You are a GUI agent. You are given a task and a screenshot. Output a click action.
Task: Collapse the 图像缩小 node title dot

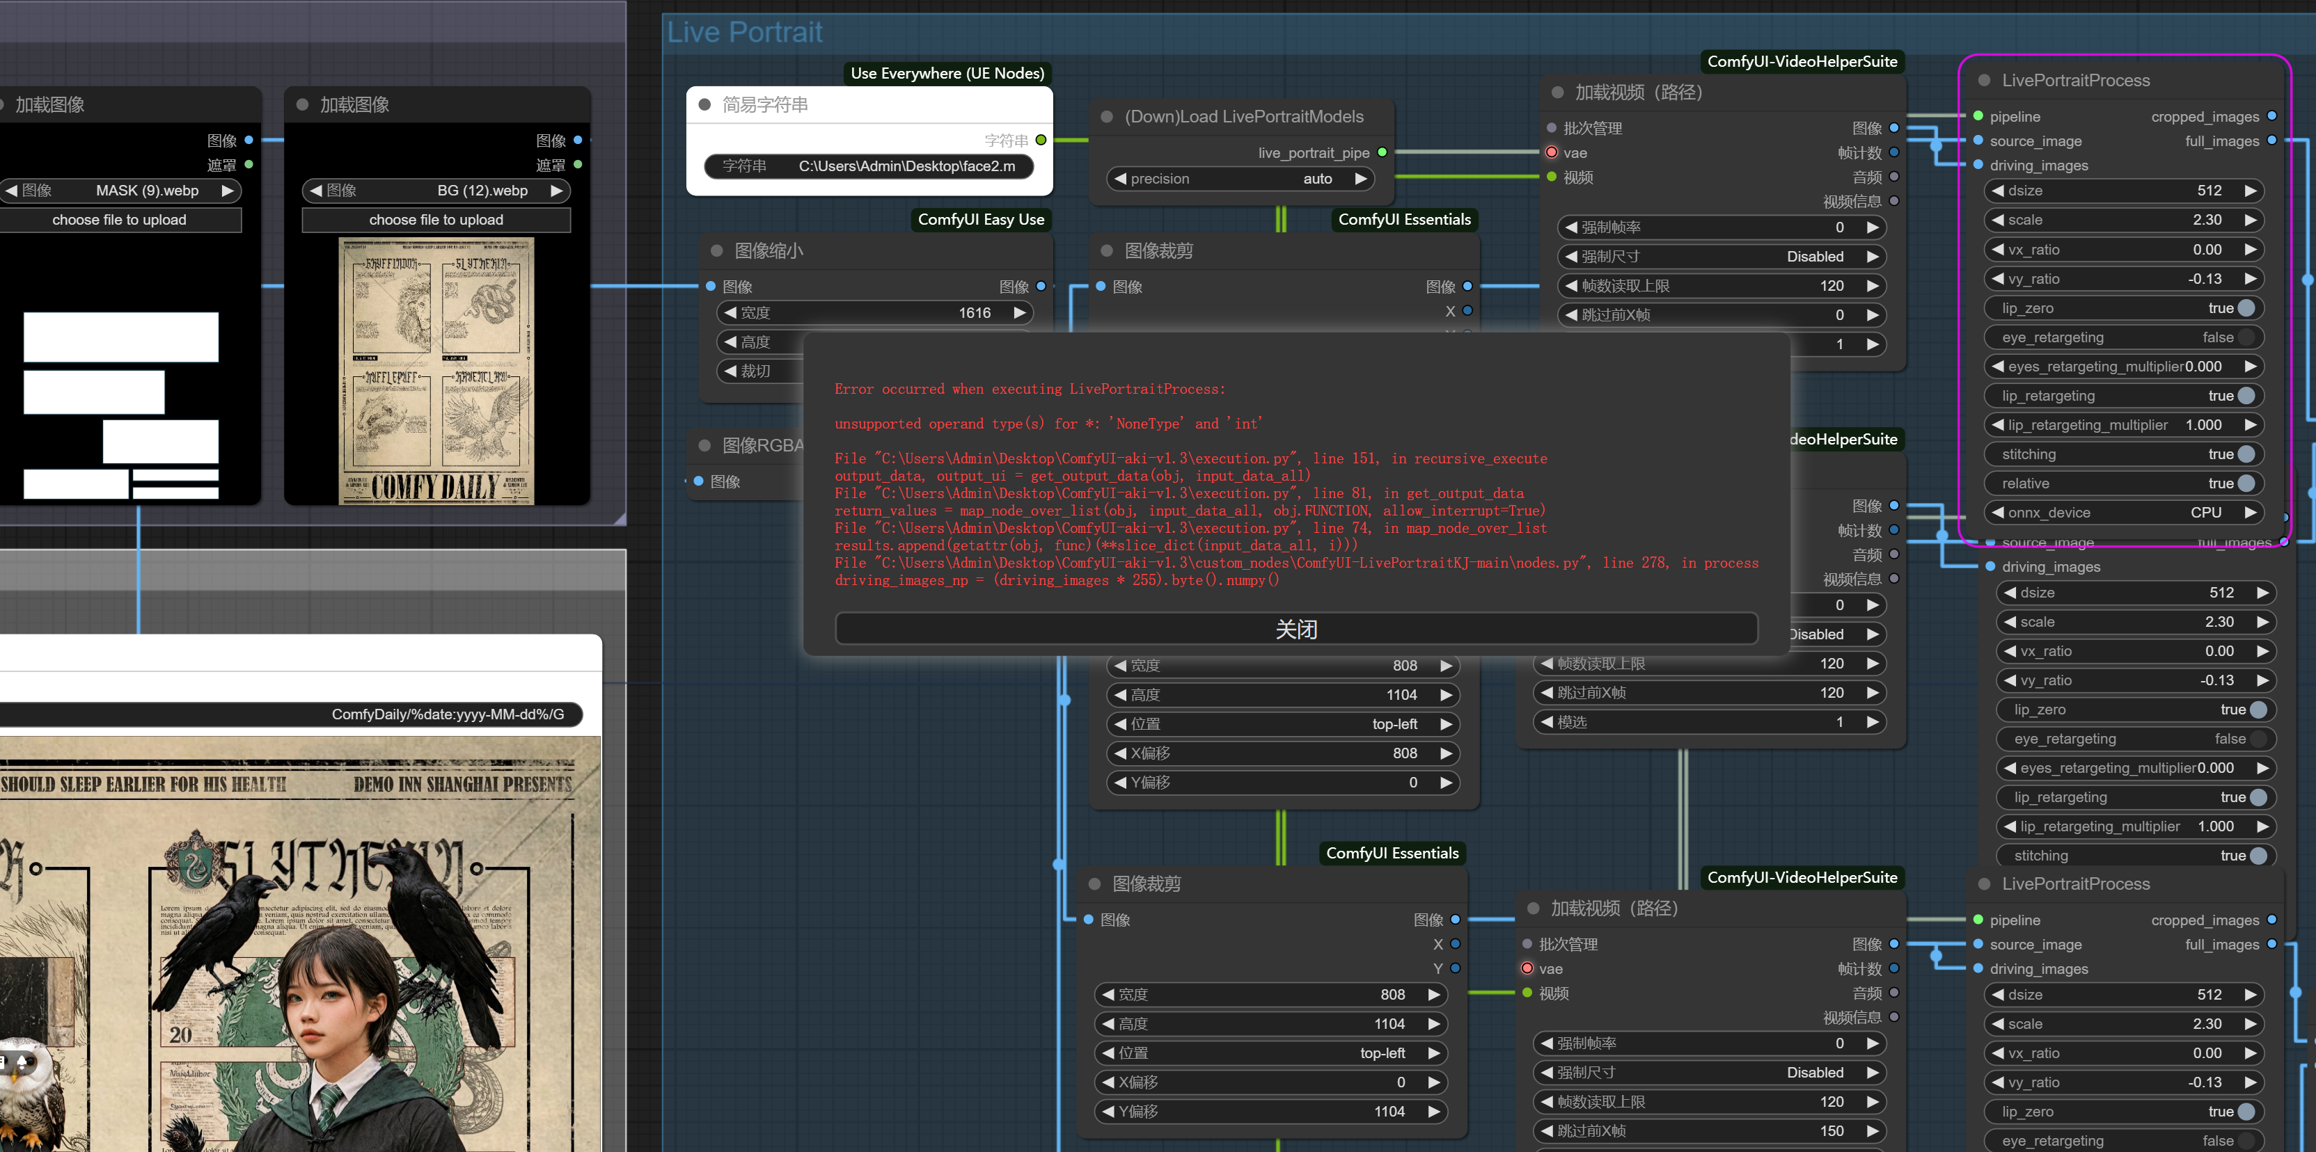[x=716, y=250]
